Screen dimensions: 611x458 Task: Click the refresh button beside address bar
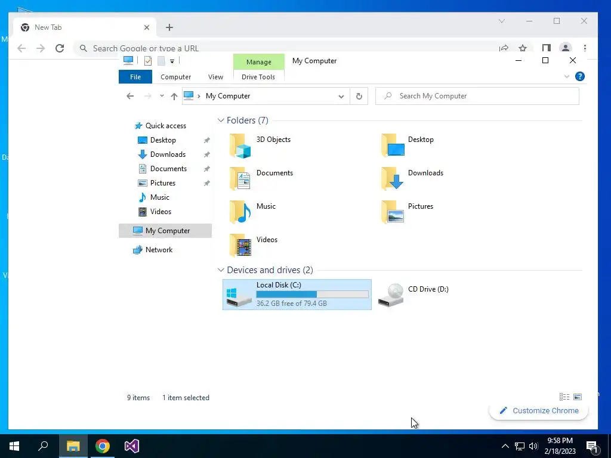point(359,96)
